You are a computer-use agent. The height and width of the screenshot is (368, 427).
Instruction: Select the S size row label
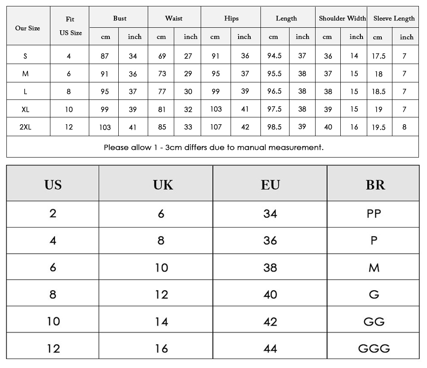[25, 56]
